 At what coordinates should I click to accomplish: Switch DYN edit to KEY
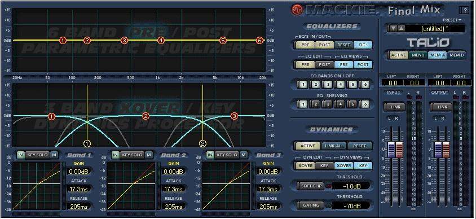pyautogui.click(x=324, y=165)
